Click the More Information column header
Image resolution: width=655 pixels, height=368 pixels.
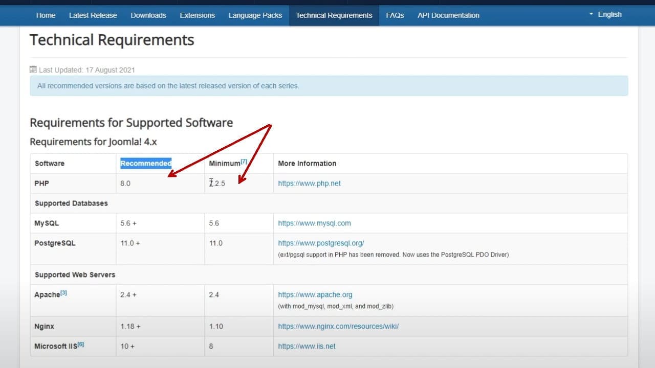point(307,164)
